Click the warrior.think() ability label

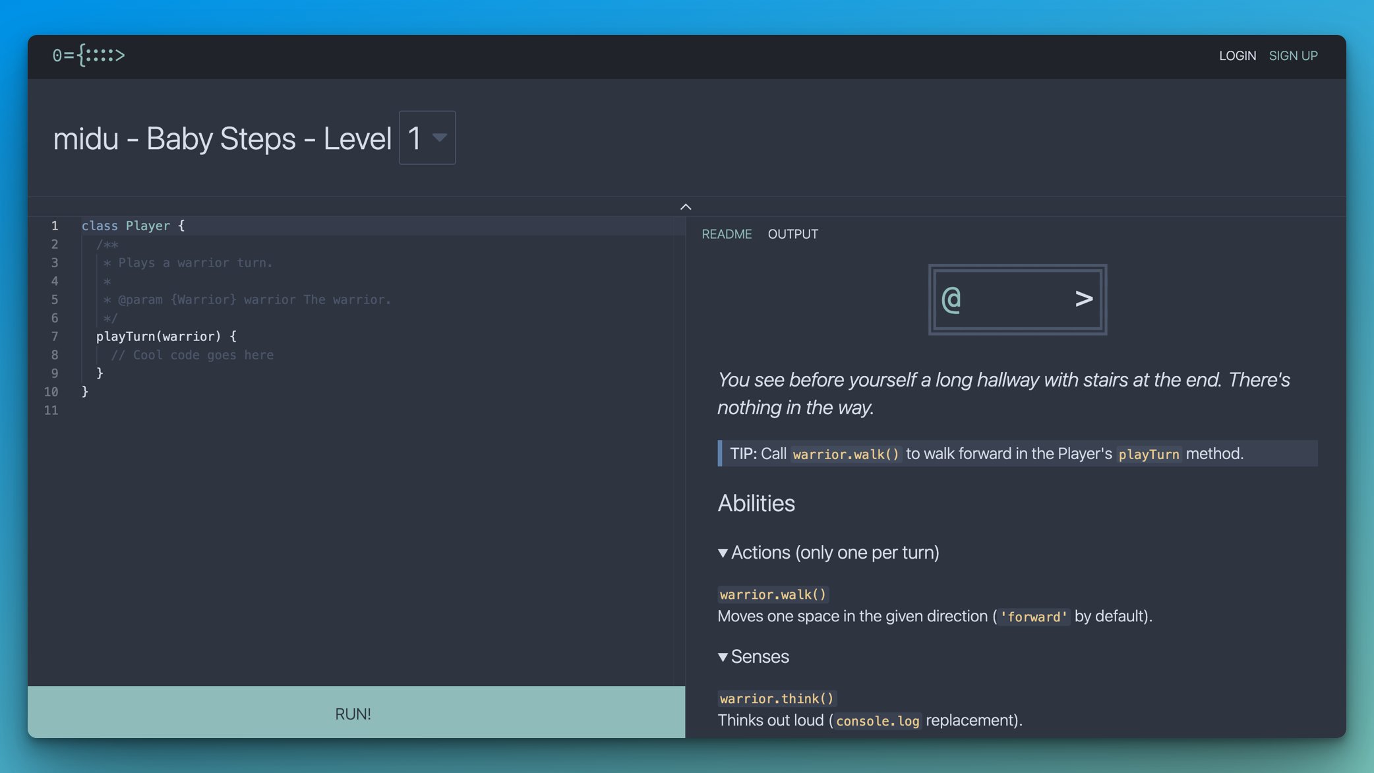pyautogui.click(x=776, y=698)
